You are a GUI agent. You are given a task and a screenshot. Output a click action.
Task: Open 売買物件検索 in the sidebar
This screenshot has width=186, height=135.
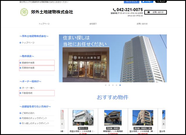point(37,68)
